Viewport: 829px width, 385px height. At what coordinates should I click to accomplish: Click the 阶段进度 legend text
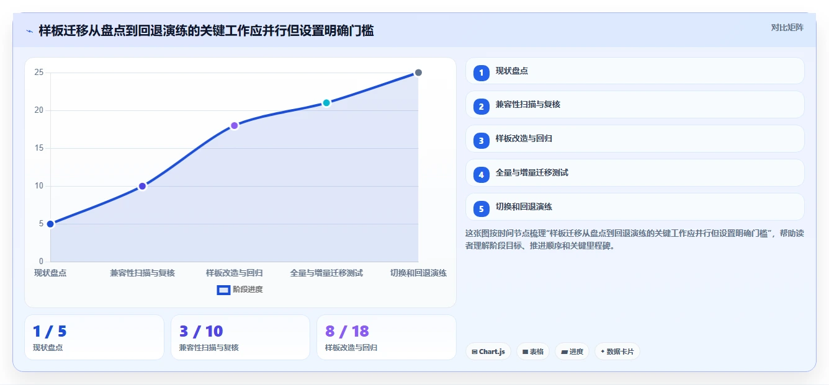tap(248, 290)
